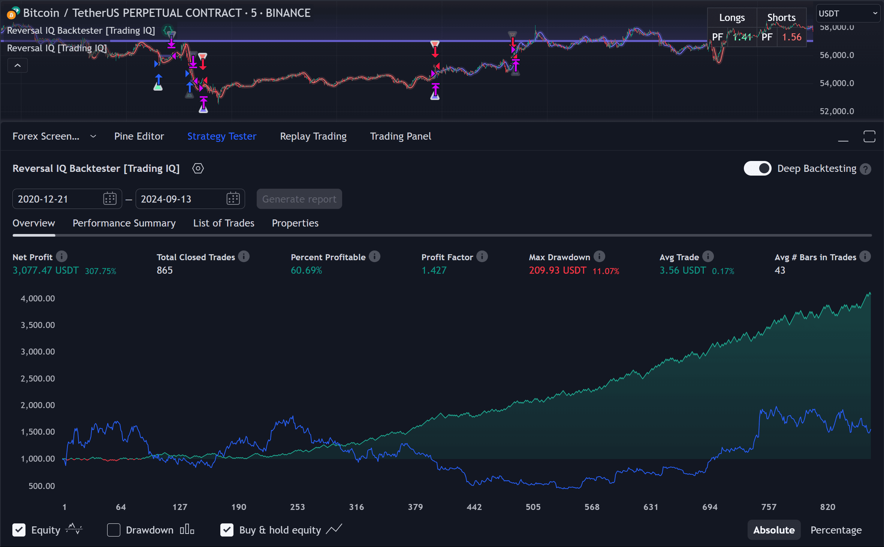Click the Drawdown bar chart icon
The height and width of the screenshot is (547, 884).
point(187,529)
